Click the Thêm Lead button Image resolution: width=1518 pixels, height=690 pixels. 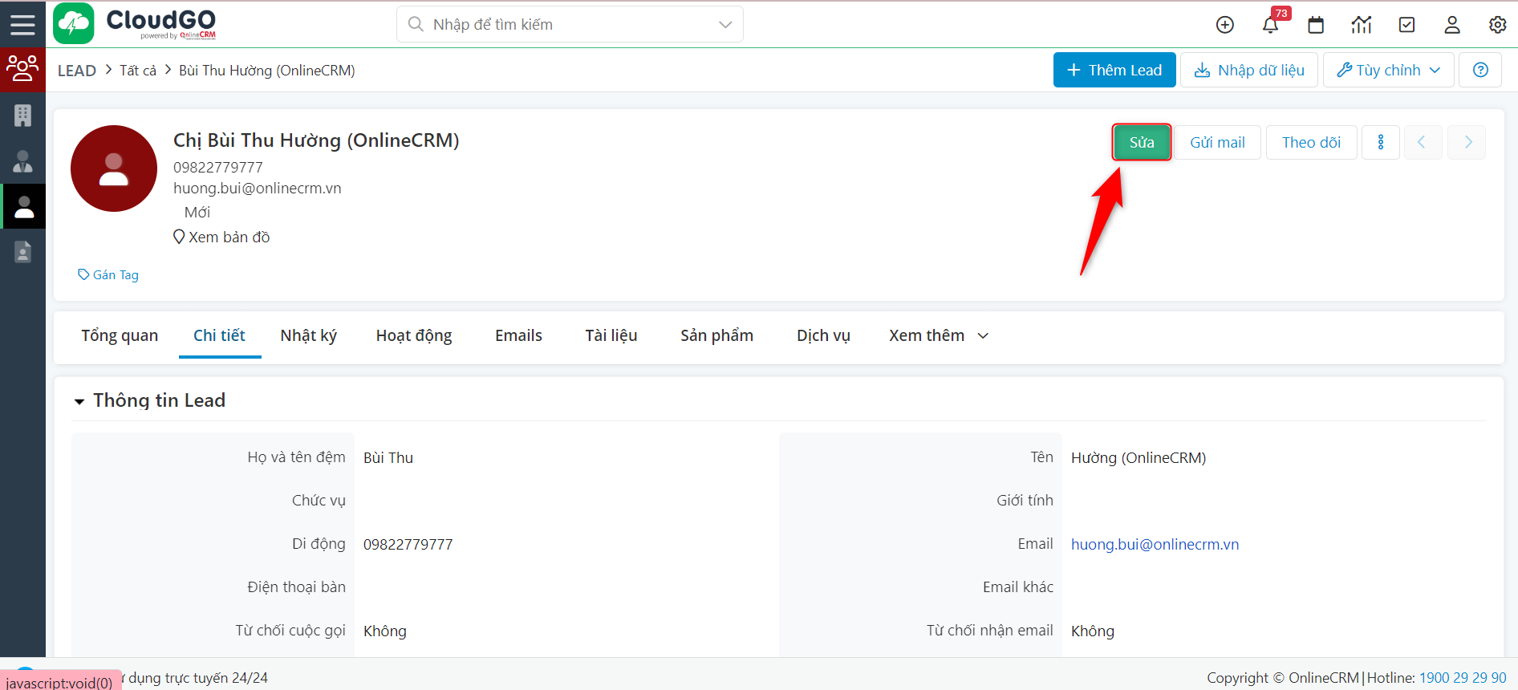(x=1114, y=70)
